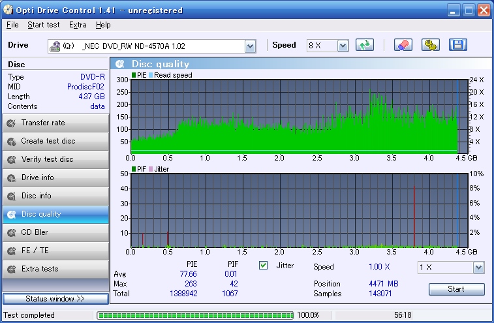Click the ProdiscF02 MID value
The height and width of the screenshot is (323, 494).
pyautogui.click(x=85, y=87)
